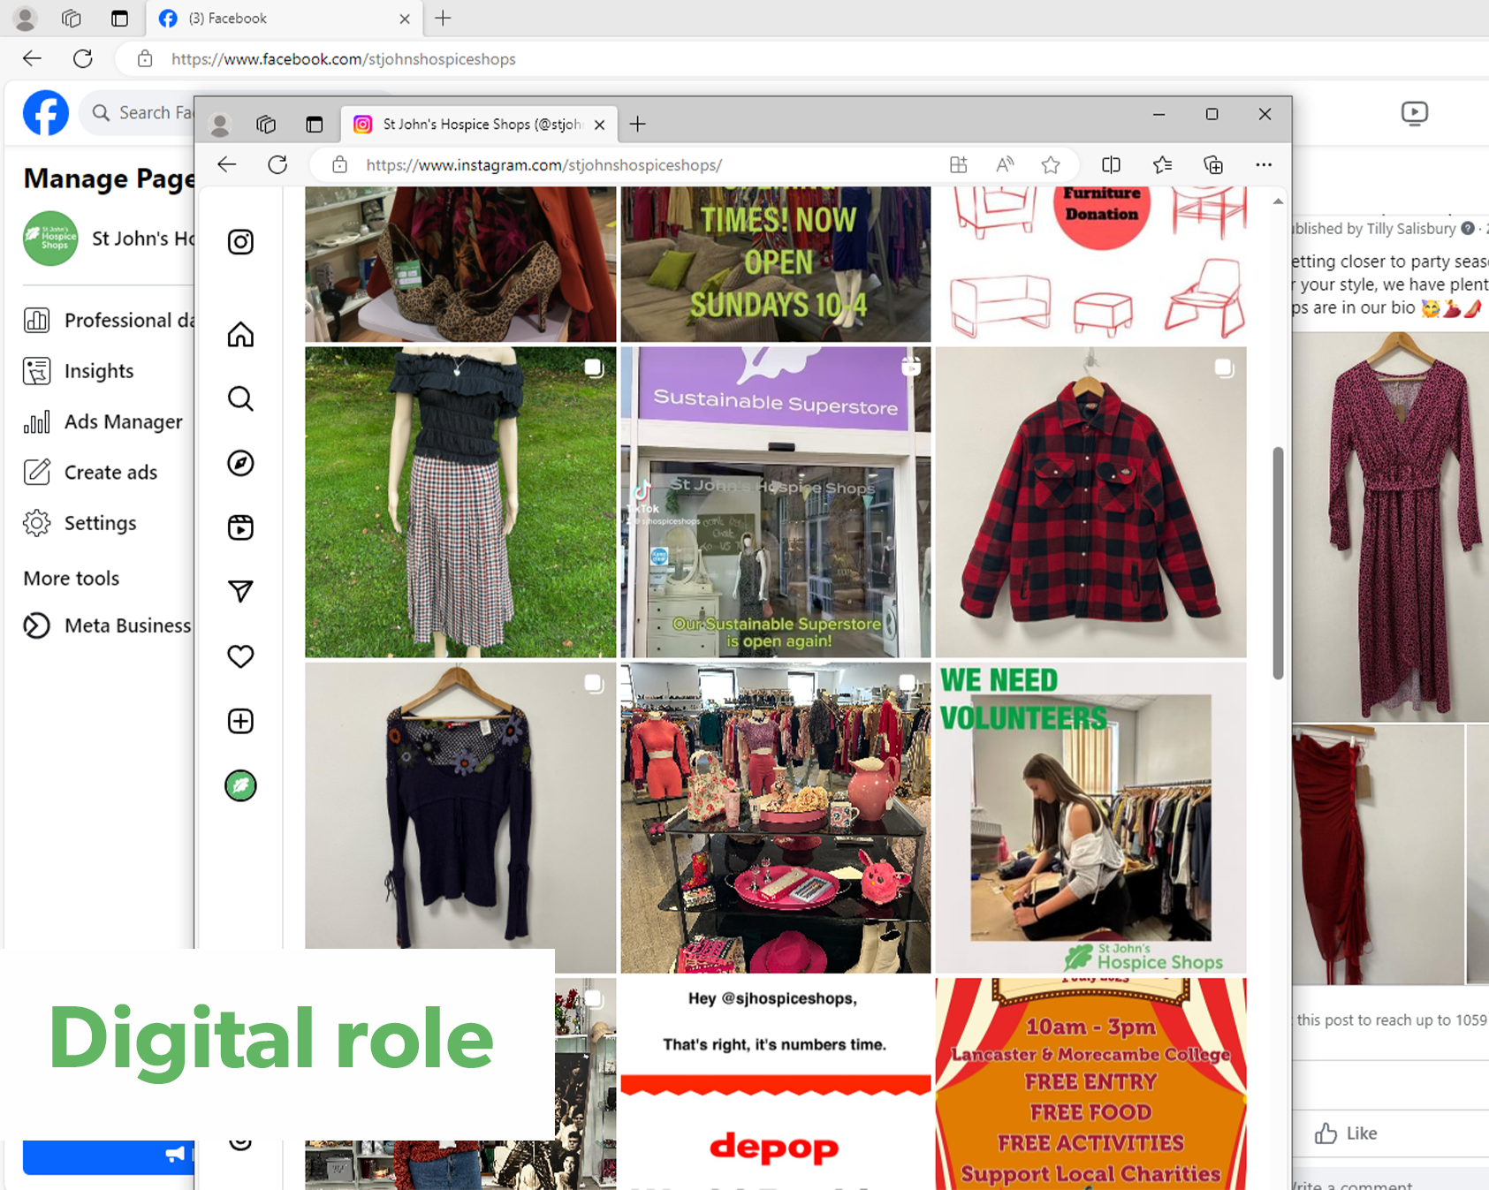
Task: Click the scrollbar up arrow in Instagram window
Action: pyautogui.click(x=1278, y=201)
